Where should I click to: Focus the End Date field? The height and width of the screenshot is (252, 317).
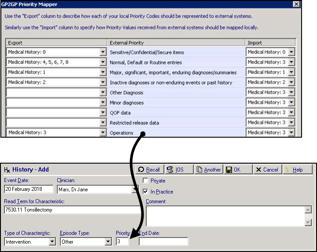[163, 241]
